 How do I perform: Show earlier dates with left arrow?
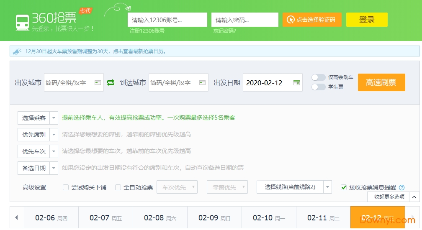pos(17,217)
